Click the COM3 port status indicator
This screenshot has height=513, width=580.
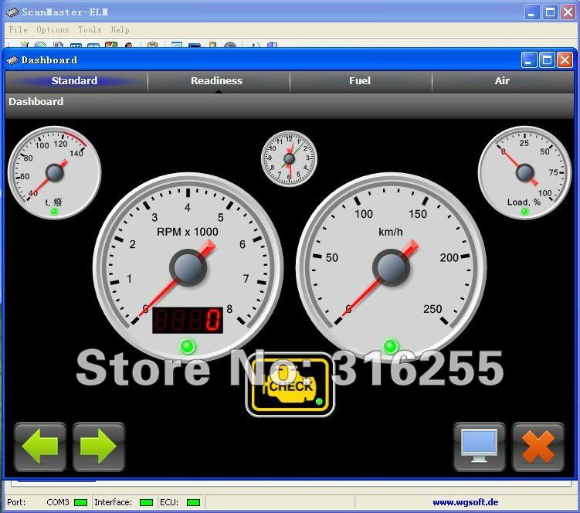pyautogui.click(x=80, y=502)
